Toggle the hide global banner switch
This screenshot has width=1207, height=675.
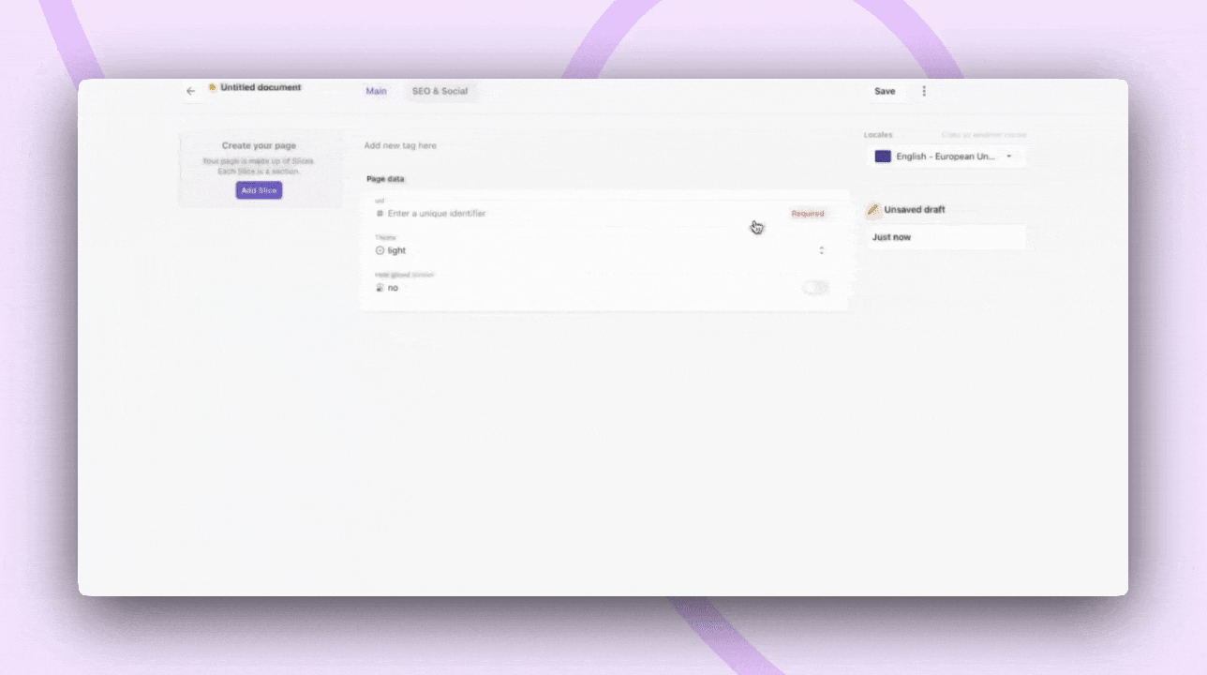[814, 288]
